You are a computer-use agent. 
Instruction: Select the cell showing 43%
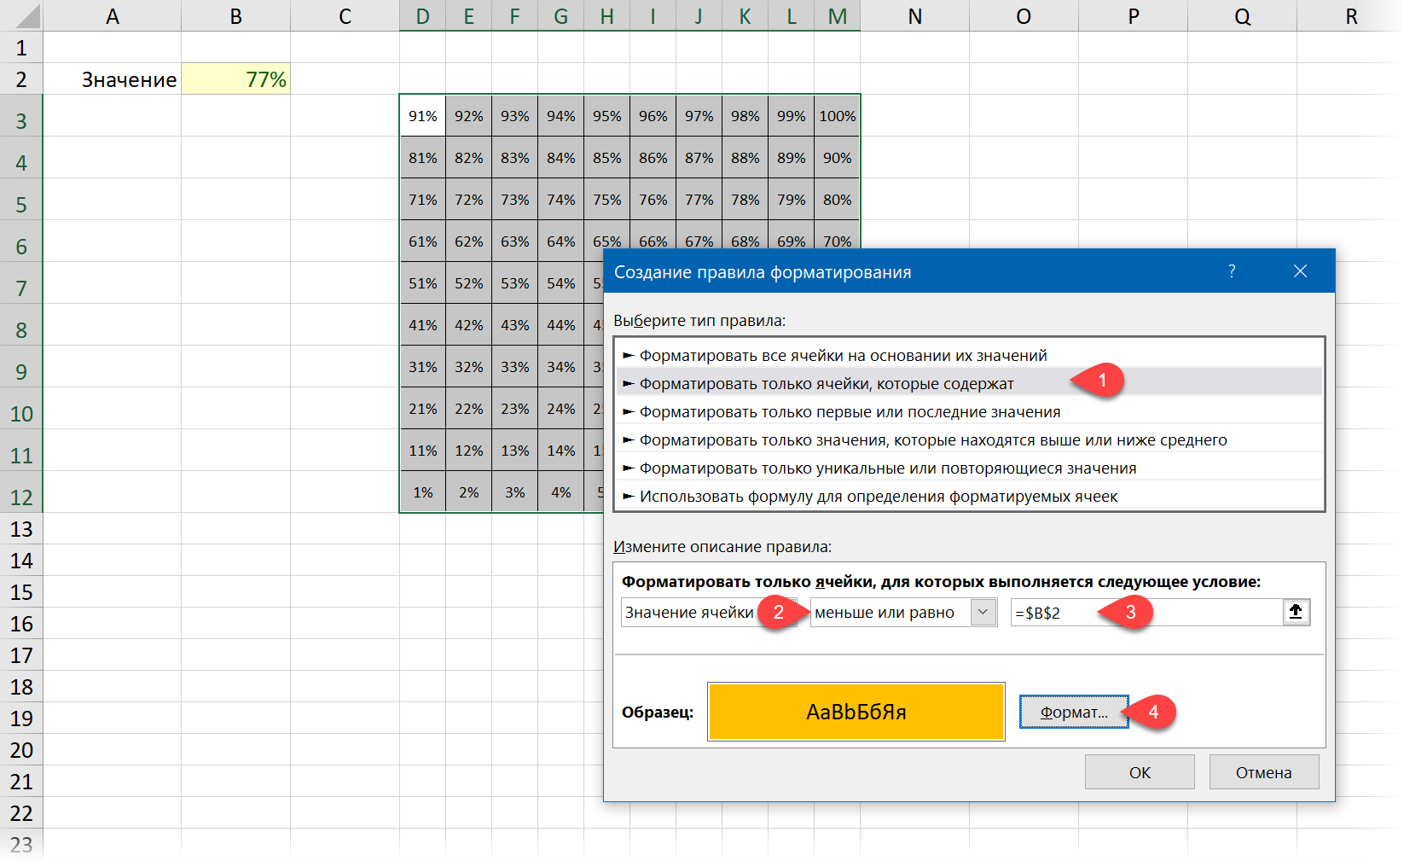(x=514, y=325)
